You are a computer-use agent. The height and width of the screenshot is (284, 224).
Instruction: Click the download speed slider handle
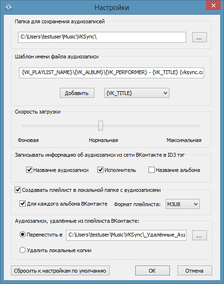point(101,125)
